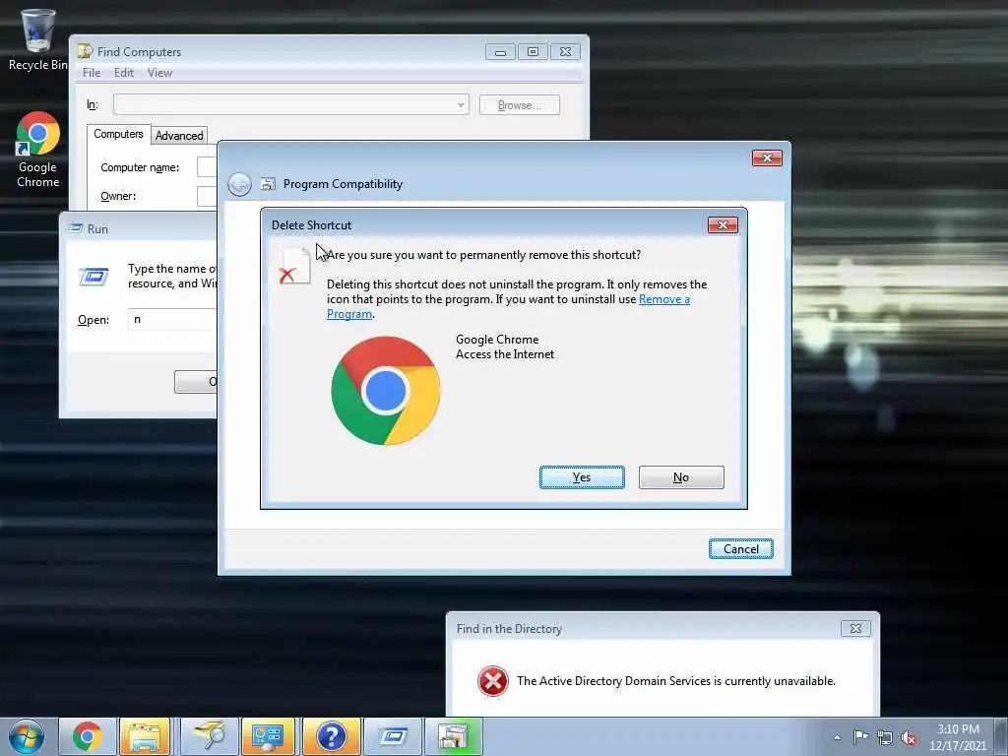Click the Show desktop strip
1008x756 pixels.
point(1001,737)
